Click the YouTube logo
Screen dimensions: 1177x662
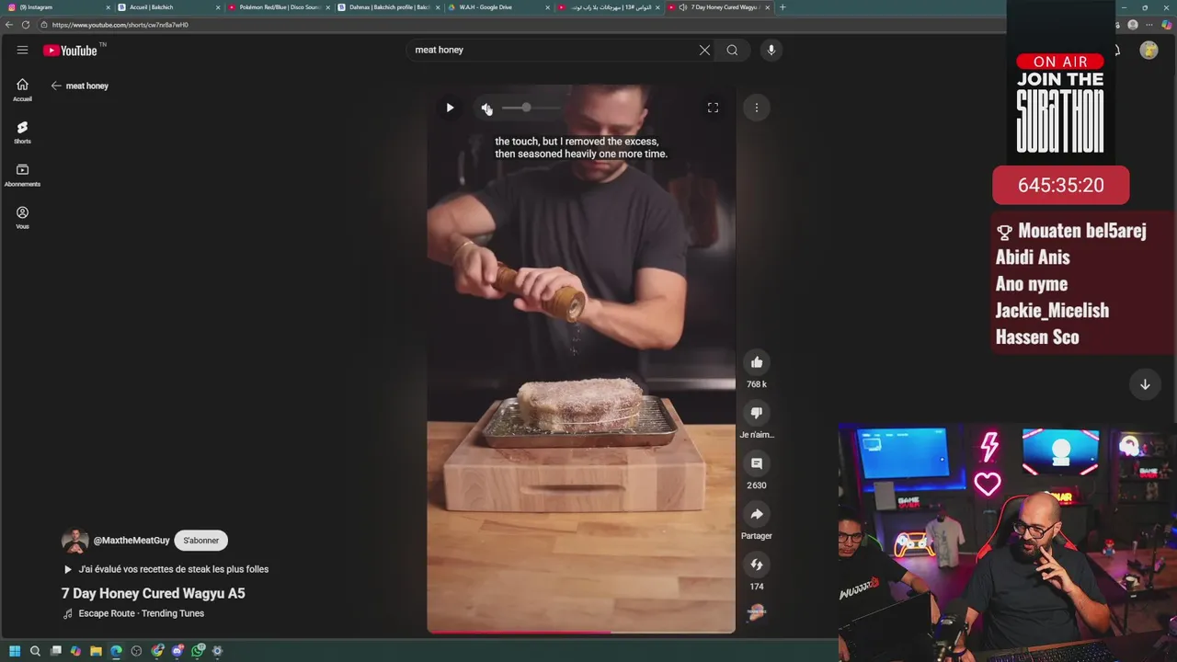click(x=71, y=51)
